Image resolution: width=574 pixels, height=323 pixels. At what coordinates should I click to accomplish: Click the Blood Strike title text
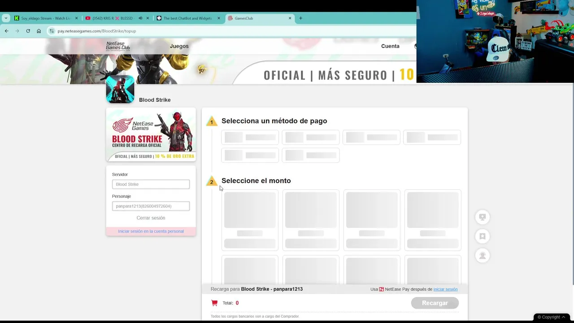tap(155, 100)
